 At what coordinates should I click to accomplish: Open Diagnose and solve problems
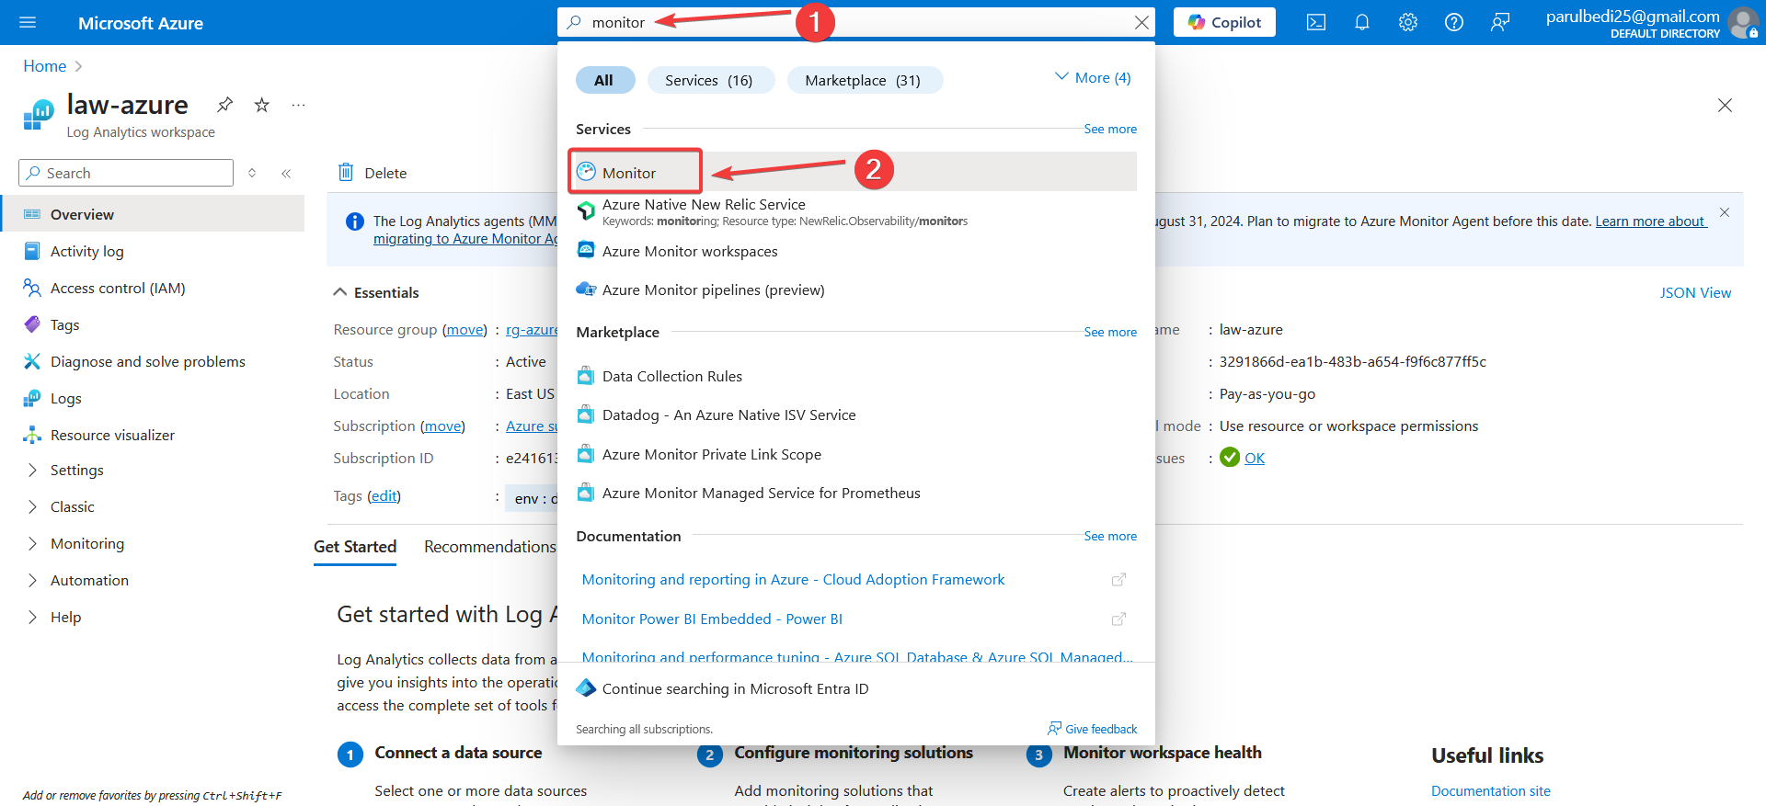[153, 361]
